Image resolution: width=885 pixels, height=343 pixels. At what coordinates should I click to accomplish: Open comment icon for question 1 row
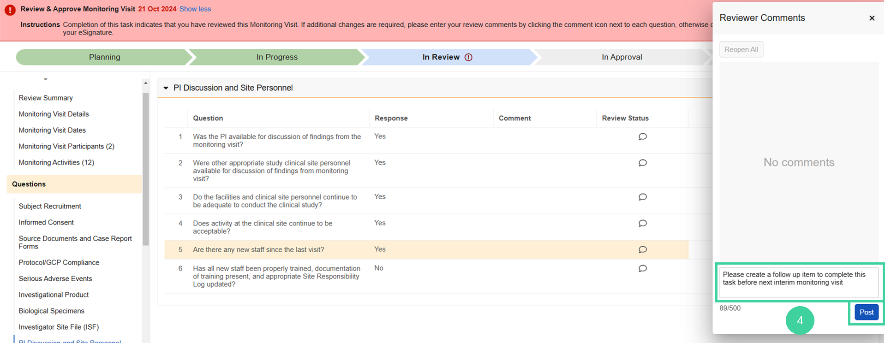(642, 136)
